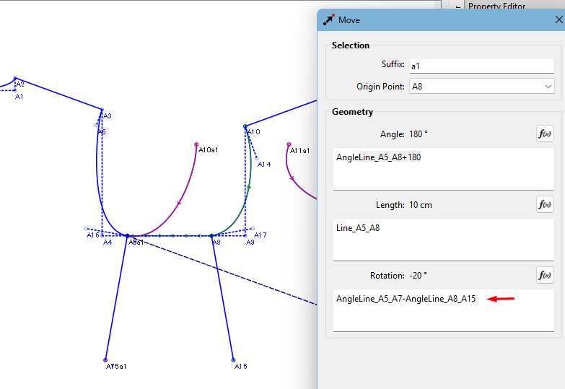Open the Length formula editor button

pyautogui.click(x=545, y=204)
